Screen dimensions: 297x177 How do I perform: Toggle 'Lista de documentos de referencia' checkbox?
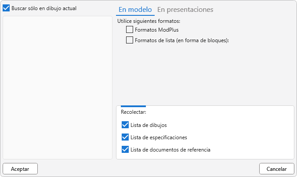point(125,149)
